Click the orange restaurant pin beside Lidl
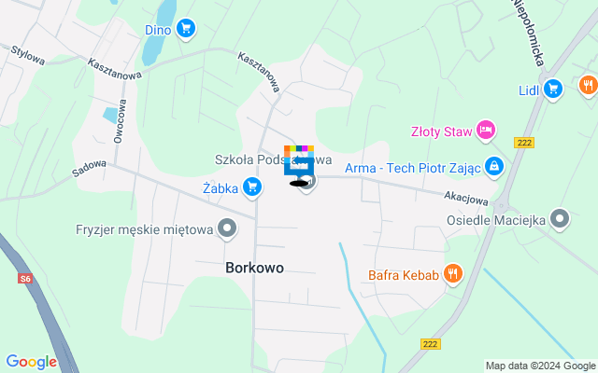This screenshot has width=598, height=373. (x=588, y=86)
